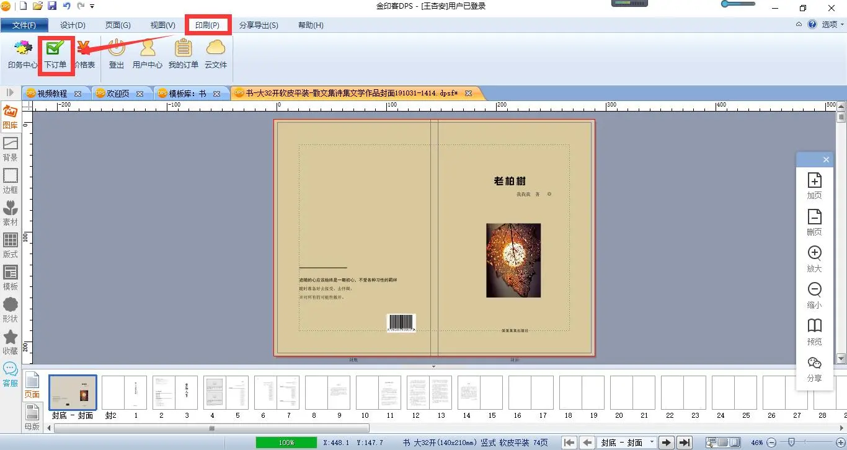Close the 视频教程 tab
Image resolution: width=847 pixels, height=450 pixels.
click(x=78, y=94)
